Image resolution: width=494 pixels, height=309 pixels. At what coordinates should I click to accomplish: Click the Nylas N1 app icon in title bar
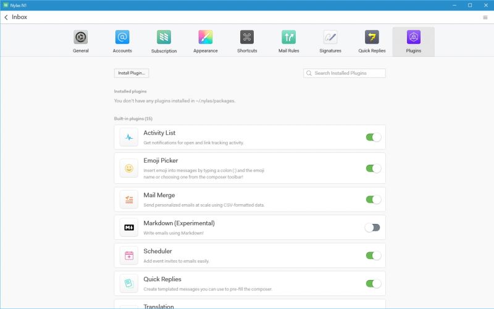point(6,5)
